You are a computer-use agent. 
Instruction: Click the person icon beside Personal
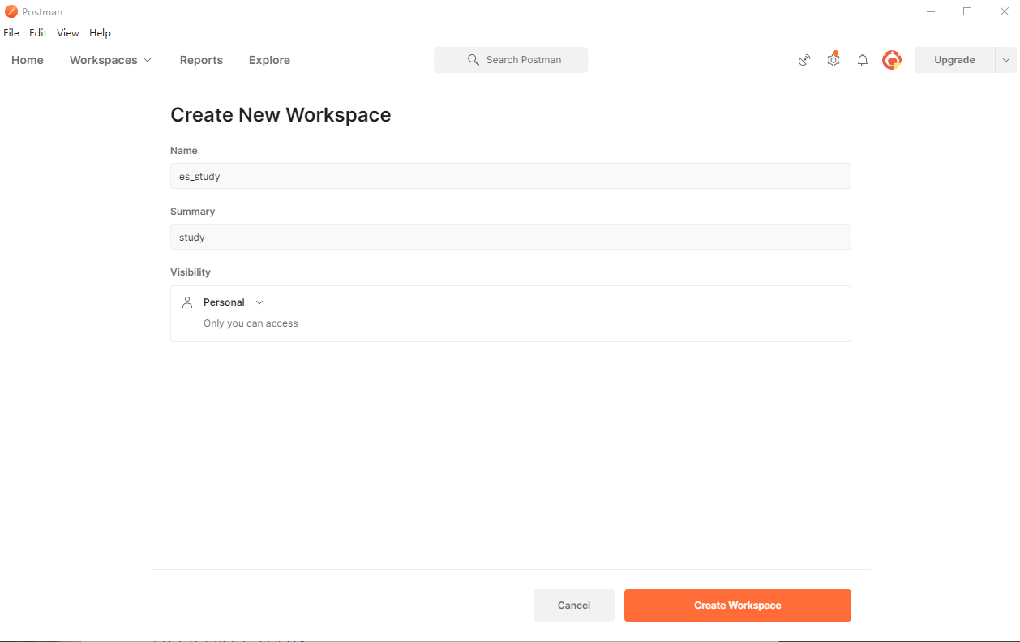pos(187,302)
